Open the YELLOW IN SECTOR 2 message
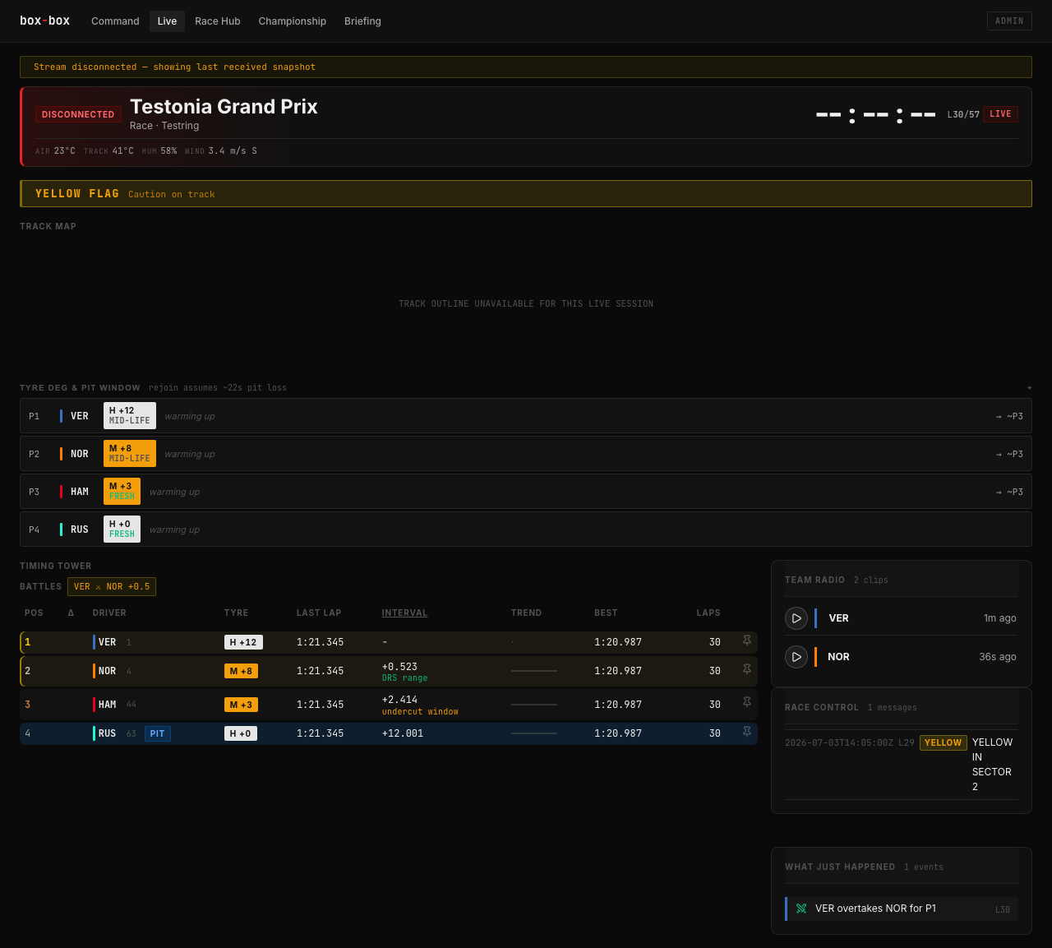This screenshot has height=948, width=1052. [902, 765]
